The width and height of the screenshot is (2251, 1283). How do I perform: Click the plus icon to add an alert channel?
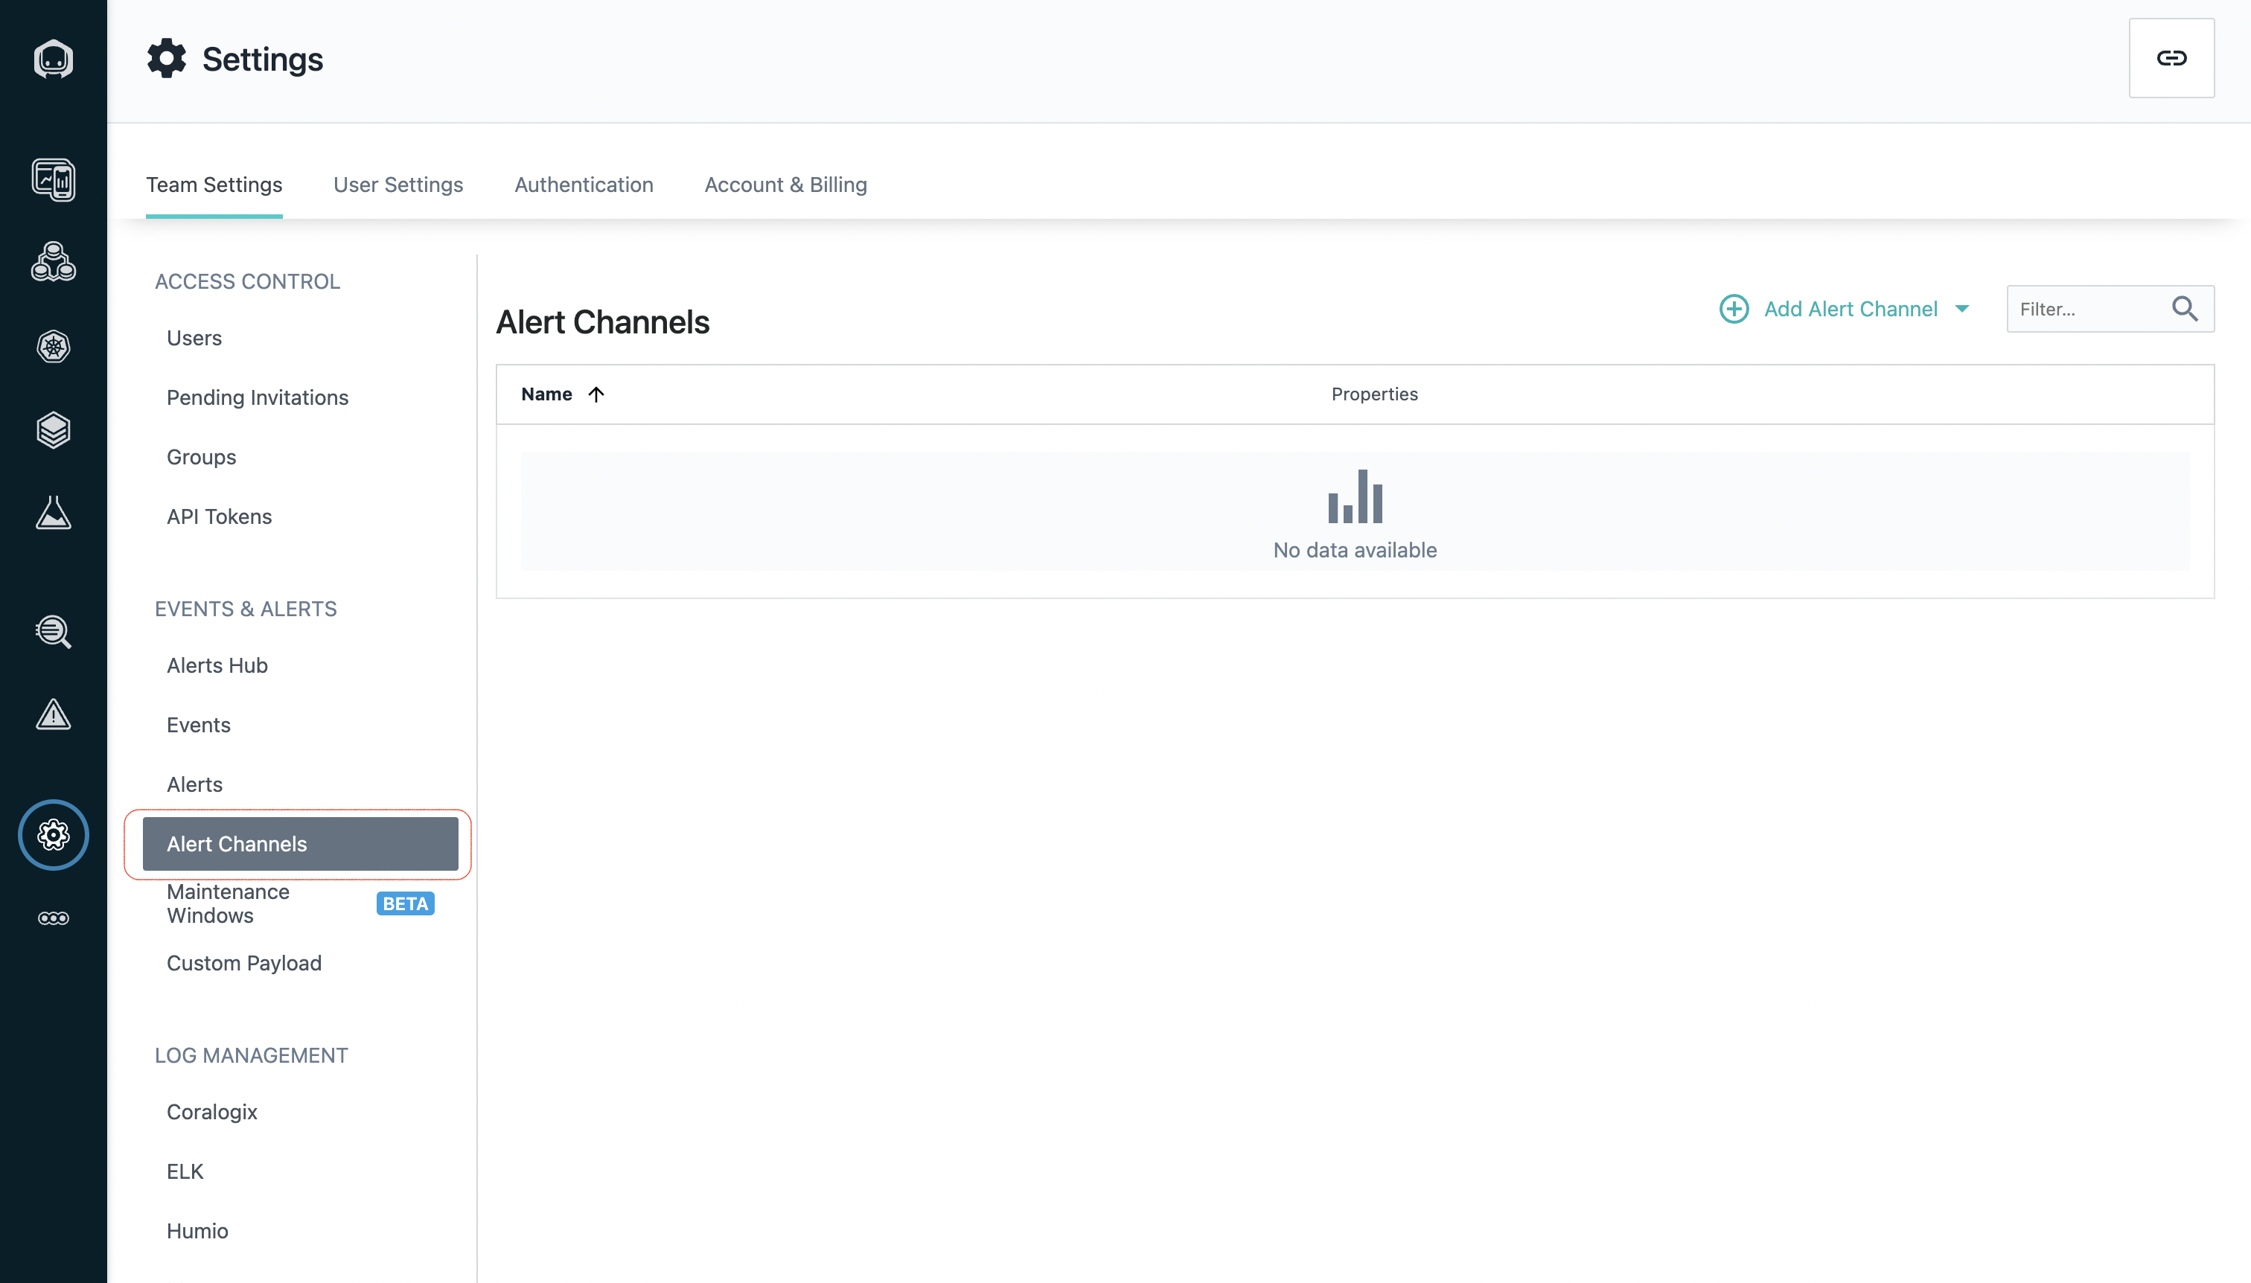(x=1734, y=308)
